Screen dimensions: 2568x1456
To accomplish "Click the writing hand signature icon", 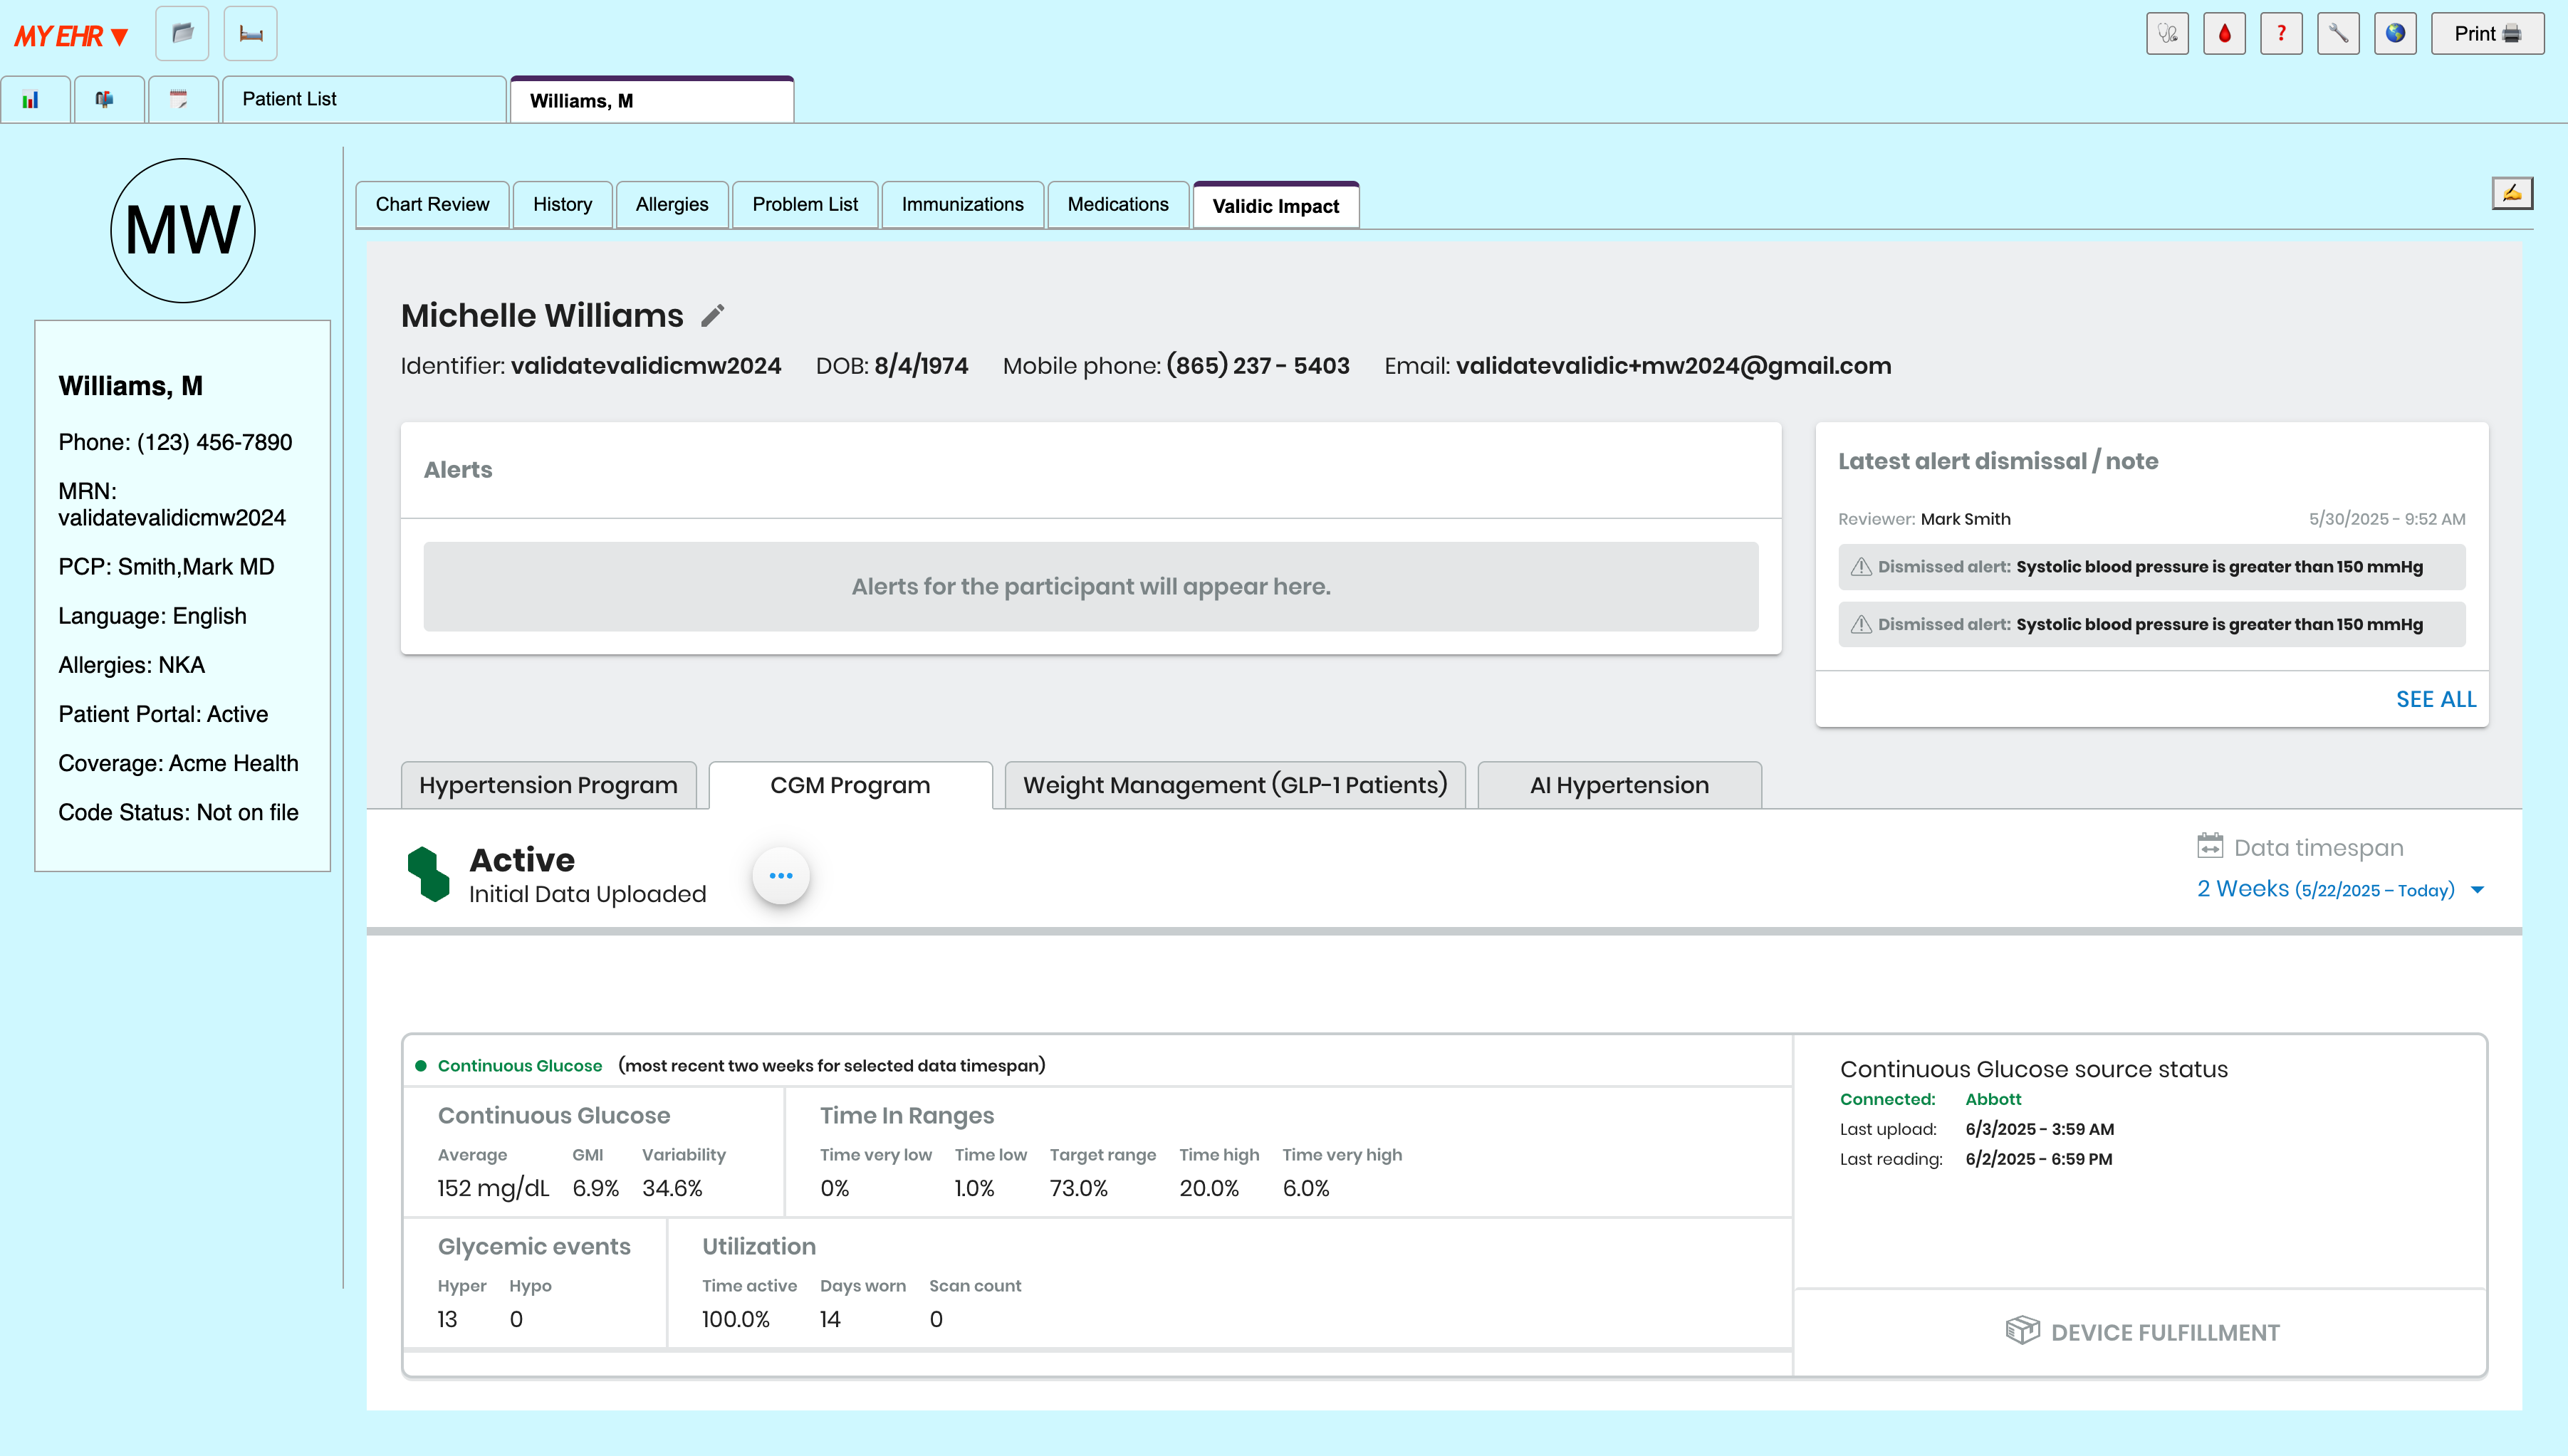I will point(2511,193).
